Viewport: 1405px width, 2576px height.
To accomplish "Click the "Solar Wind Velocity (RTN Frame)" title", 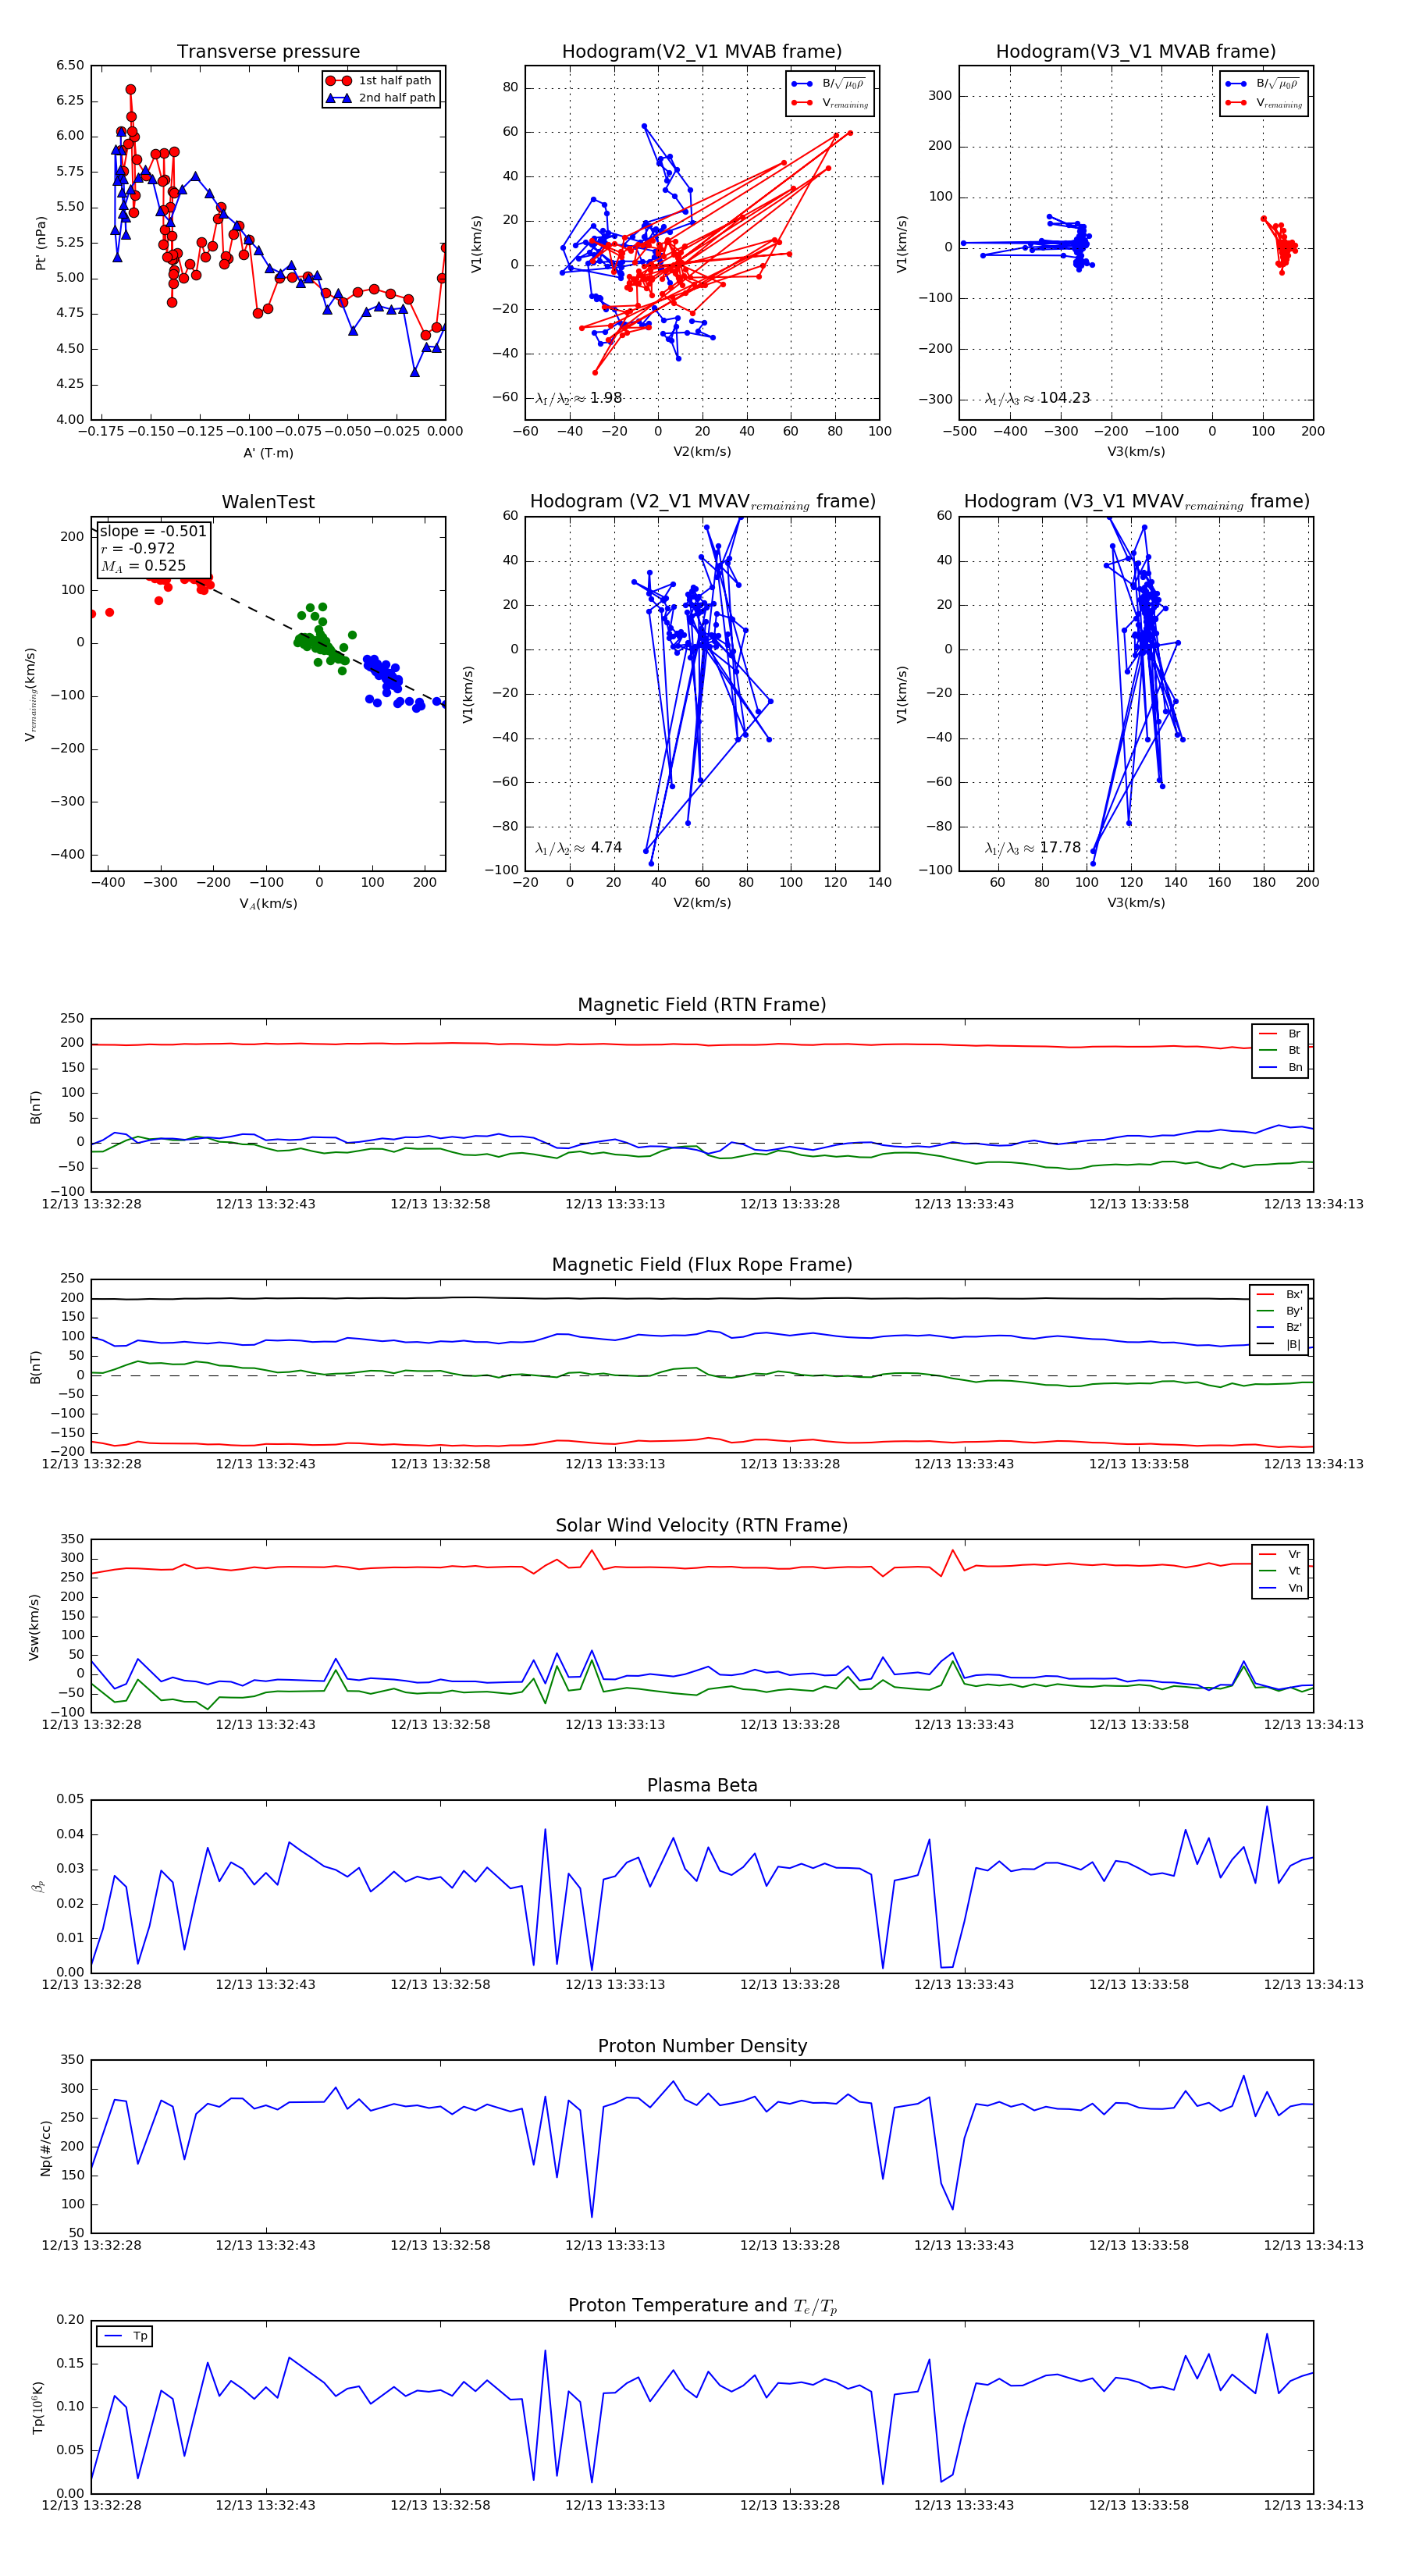I will [702, 1525].
